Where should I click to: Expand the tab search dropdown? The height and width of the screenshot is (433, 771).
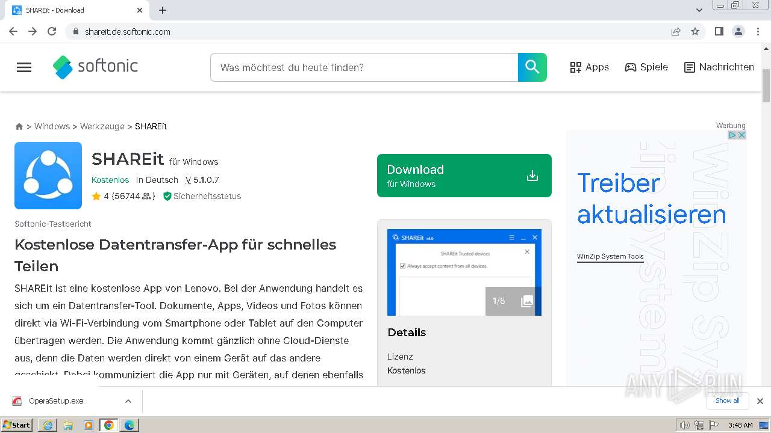(699, 10)
